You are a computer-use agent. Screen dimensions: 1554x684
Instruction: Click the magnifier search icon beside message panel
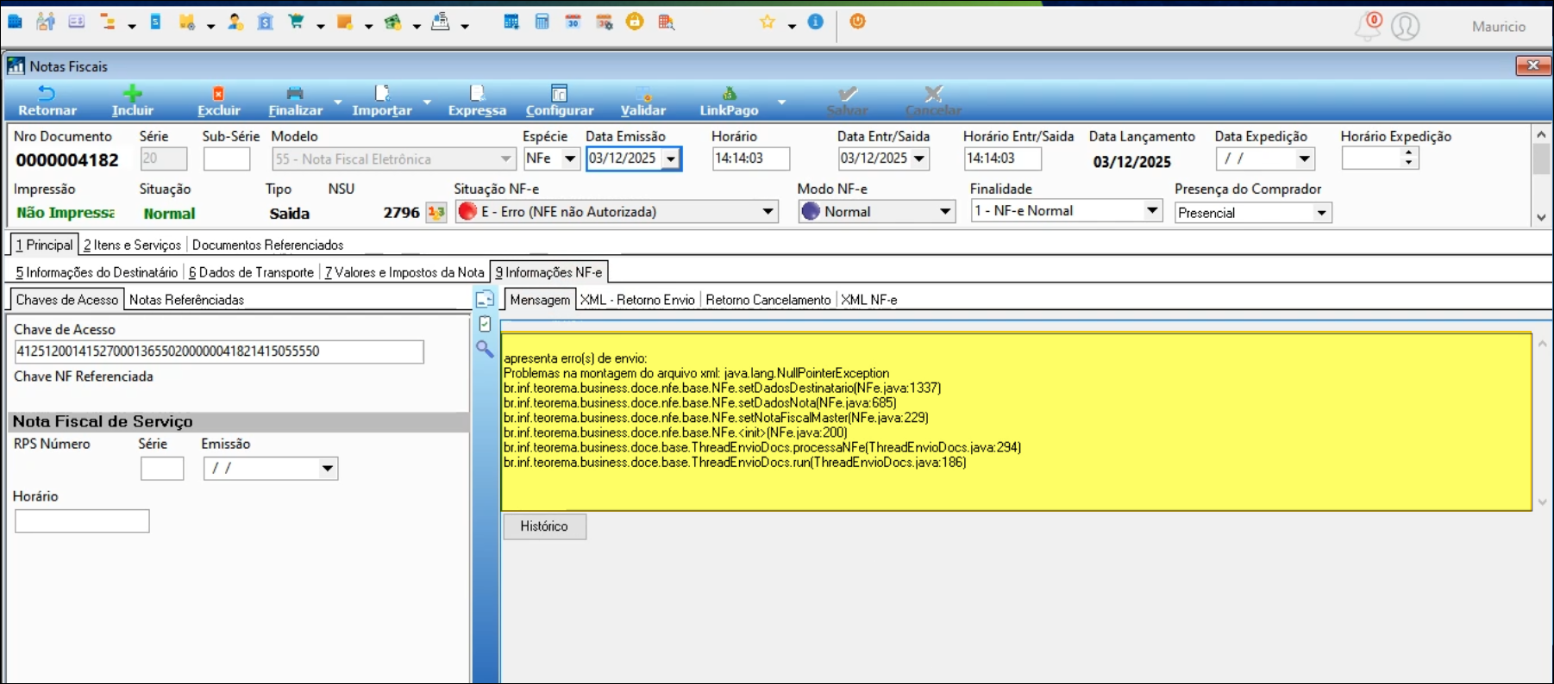(485, 349)
